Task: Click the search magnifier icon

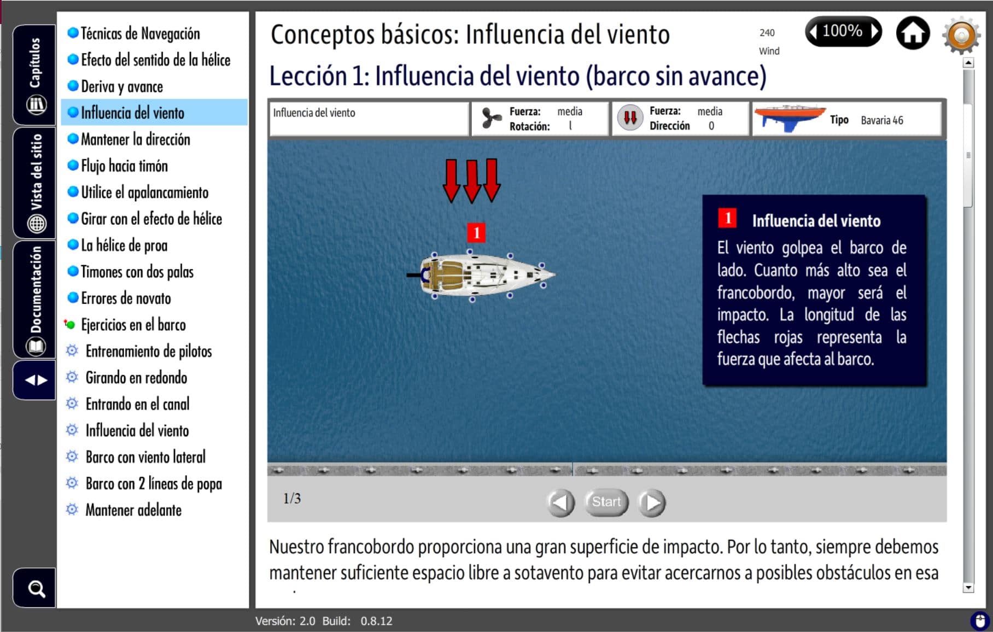Action: pyautogui.click(x=36, y=589)
